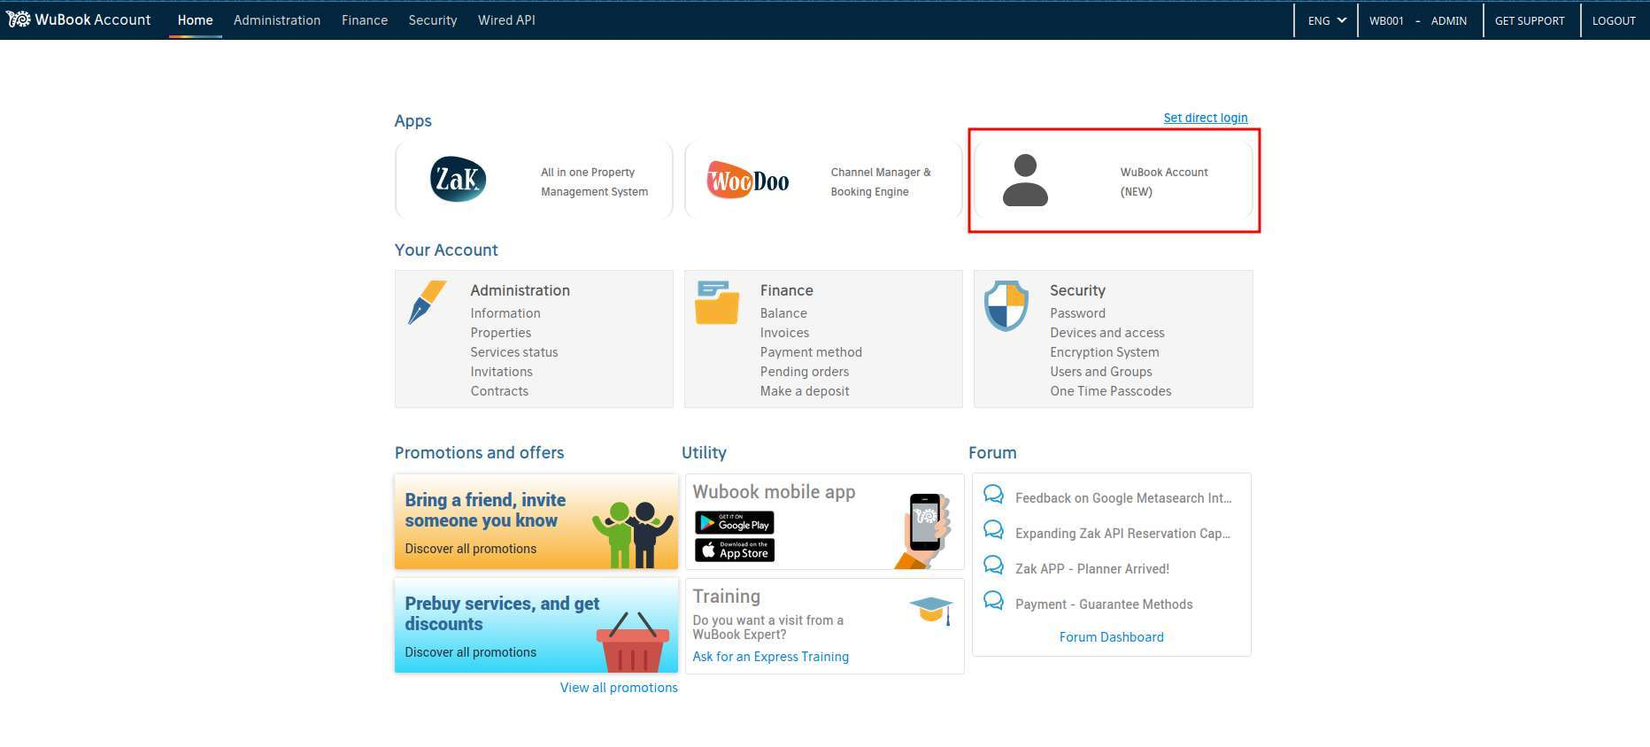
Task: Click chat icon beside Expanding Zak API Reservation
Action: pos(994,530)
